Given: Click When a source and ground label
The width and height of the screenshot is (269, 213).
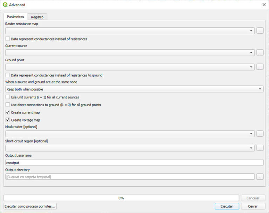Looking at the screenshot, I should click(41, 82).
